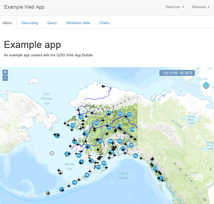Open the Measure dropdown menu
Screen dimensions: 214x204
pos(201,7)
